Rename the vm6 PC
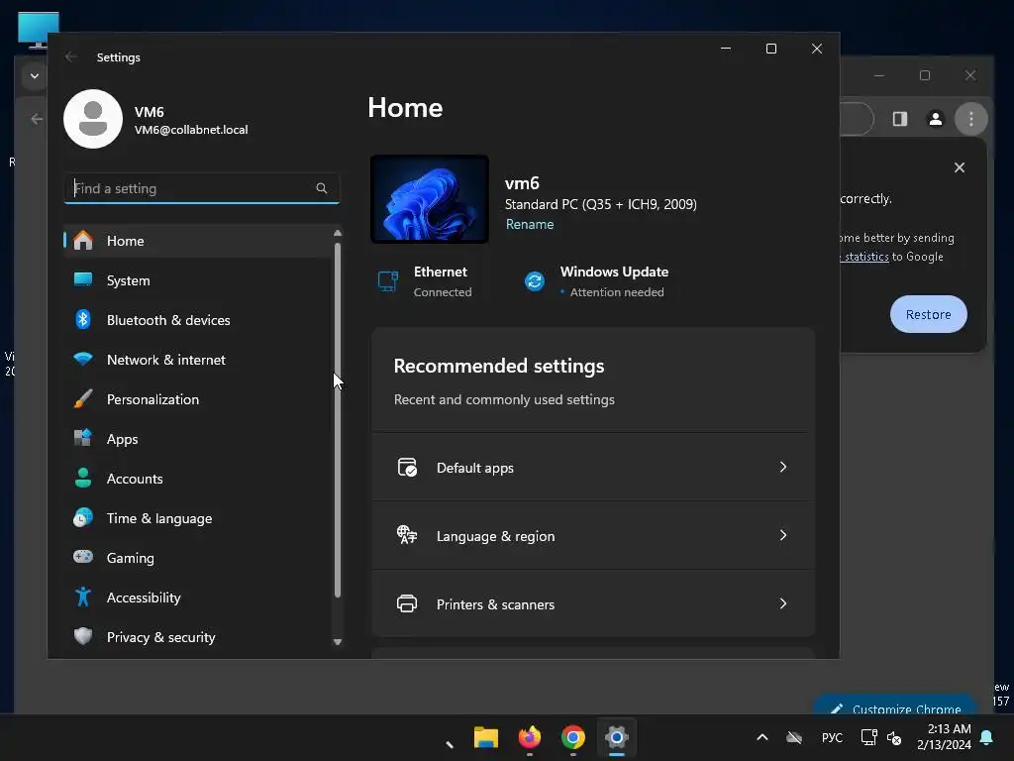1014x761 pixels. click(530, 224)
